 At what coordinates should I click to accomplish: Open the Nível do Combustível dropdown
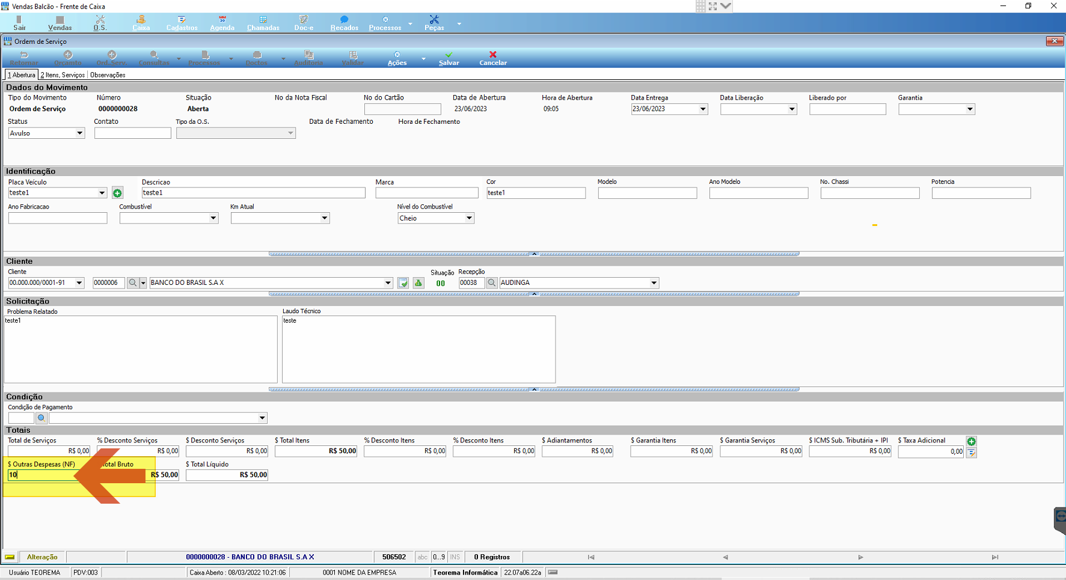(469, 218)
